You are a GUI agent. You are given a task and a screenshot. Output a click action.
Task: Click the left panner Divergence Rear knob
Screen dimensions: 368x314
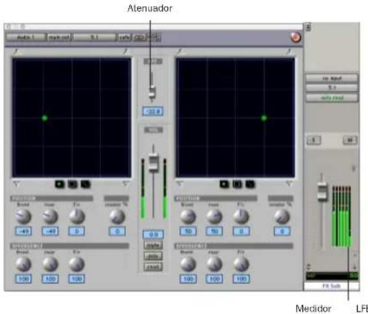point(50,264)
